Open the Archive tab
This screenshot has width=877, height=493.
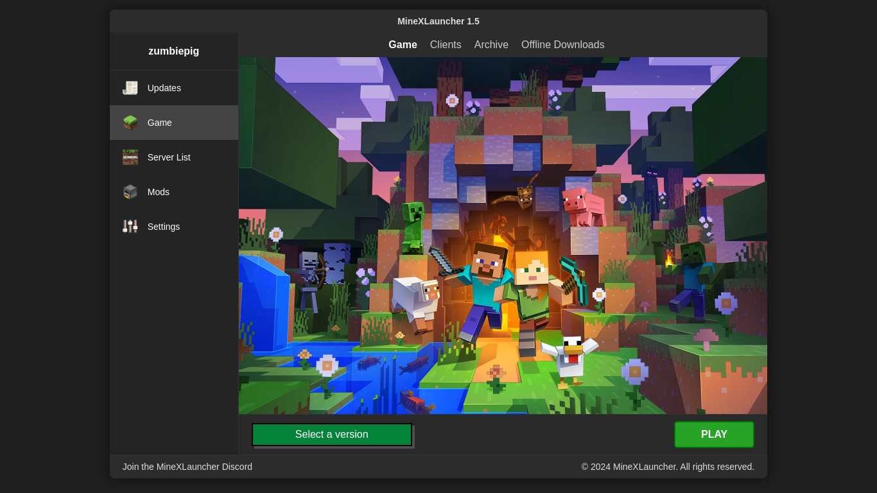[491, 45]
